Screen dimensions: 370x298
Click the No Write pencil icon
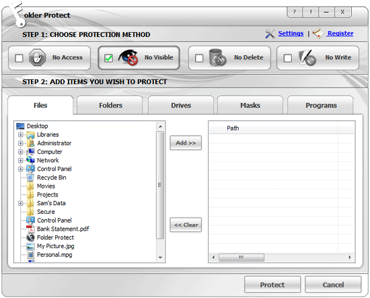(x=307, y=58)
